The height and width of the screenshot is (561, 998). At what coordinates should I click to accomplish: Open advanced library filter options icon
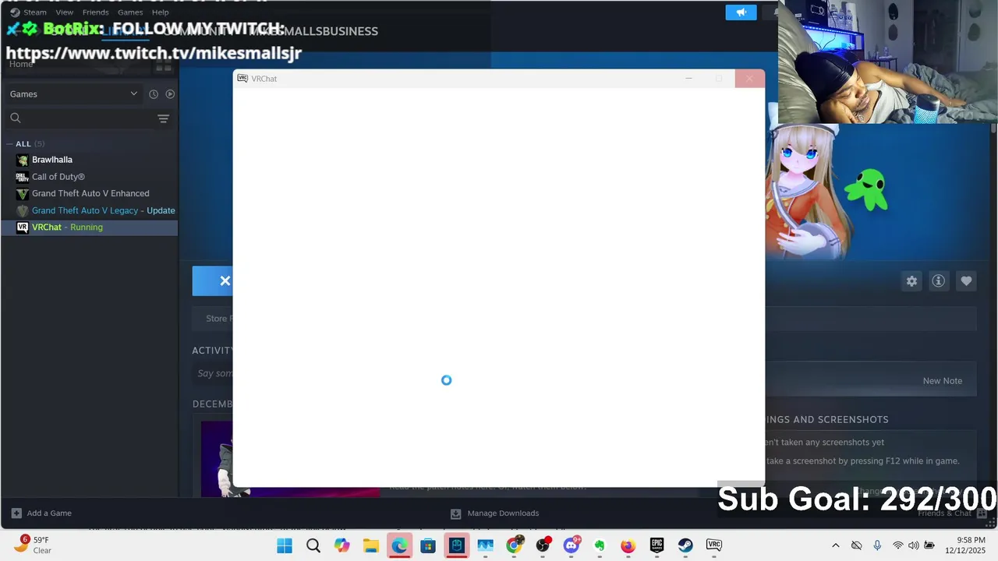click(163, 118)
